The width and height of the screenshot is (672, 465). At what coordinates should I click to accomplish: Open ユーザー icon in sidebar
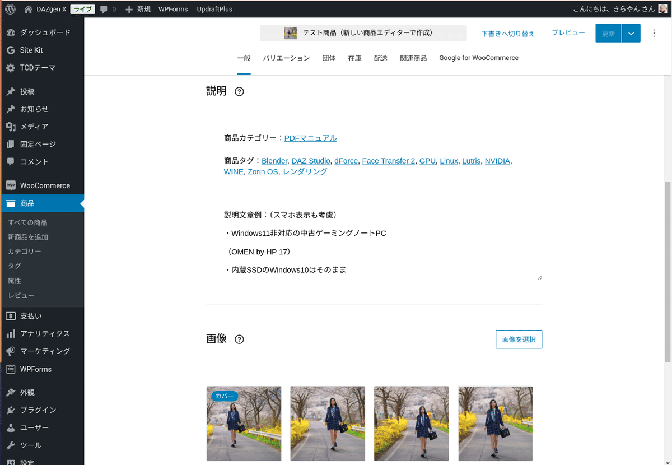(11, 427)
